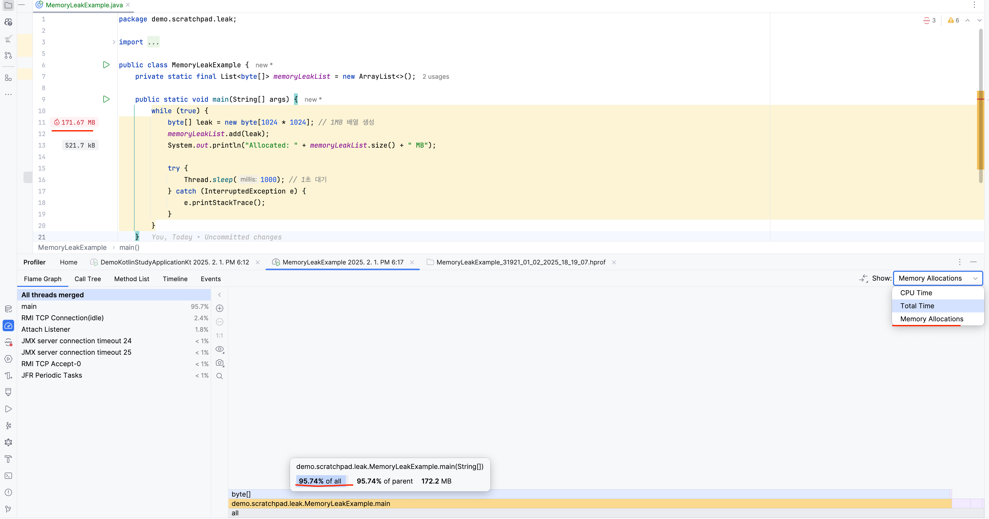The width and height of the screenshot is (989, 519).
Task: Capture flame graph image with camera icon
Action: point(220,363)
